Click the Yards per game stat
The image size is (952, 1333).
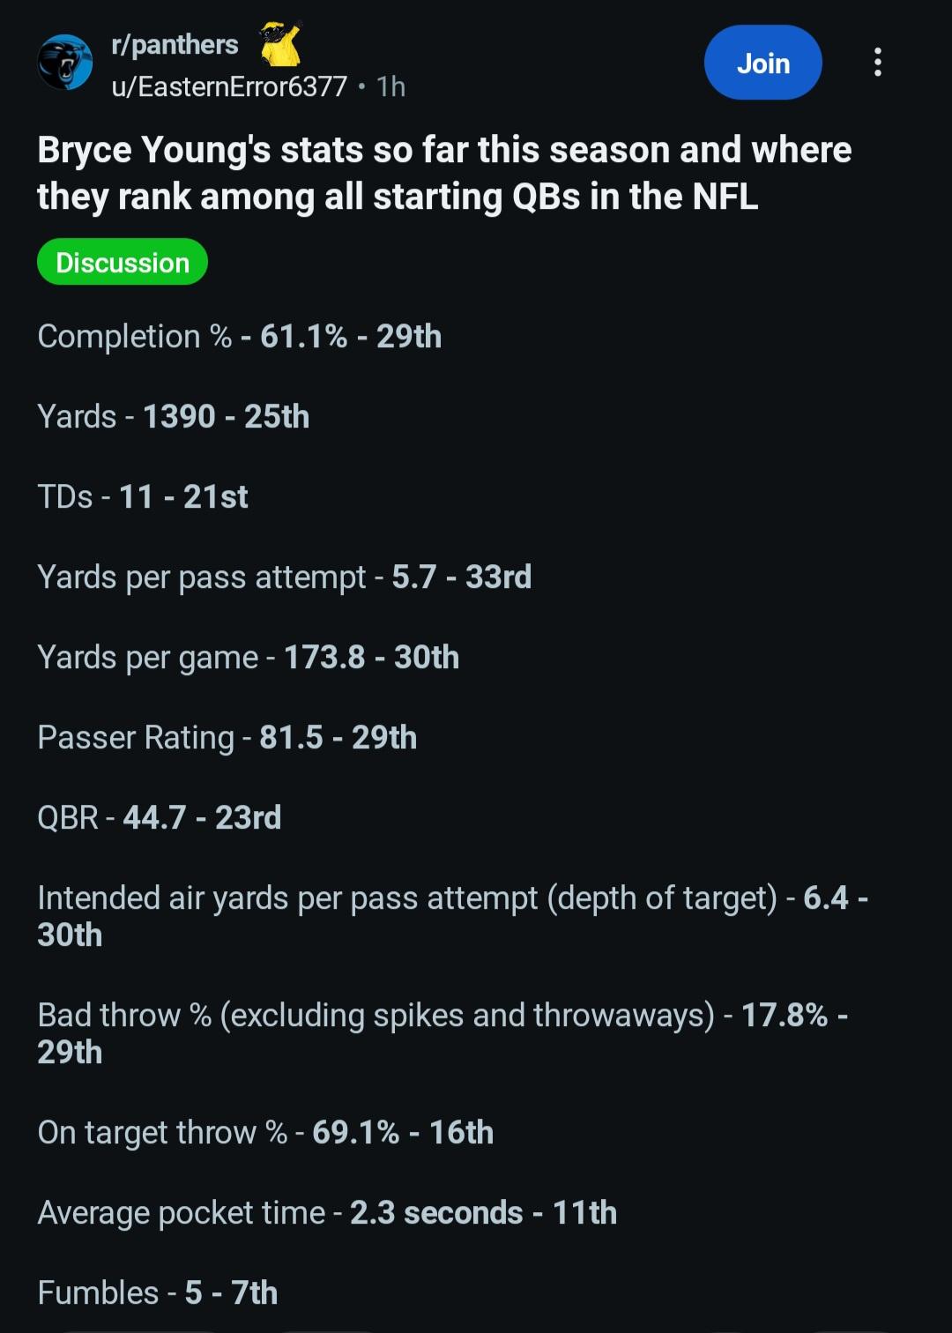(x=249, y=658)
